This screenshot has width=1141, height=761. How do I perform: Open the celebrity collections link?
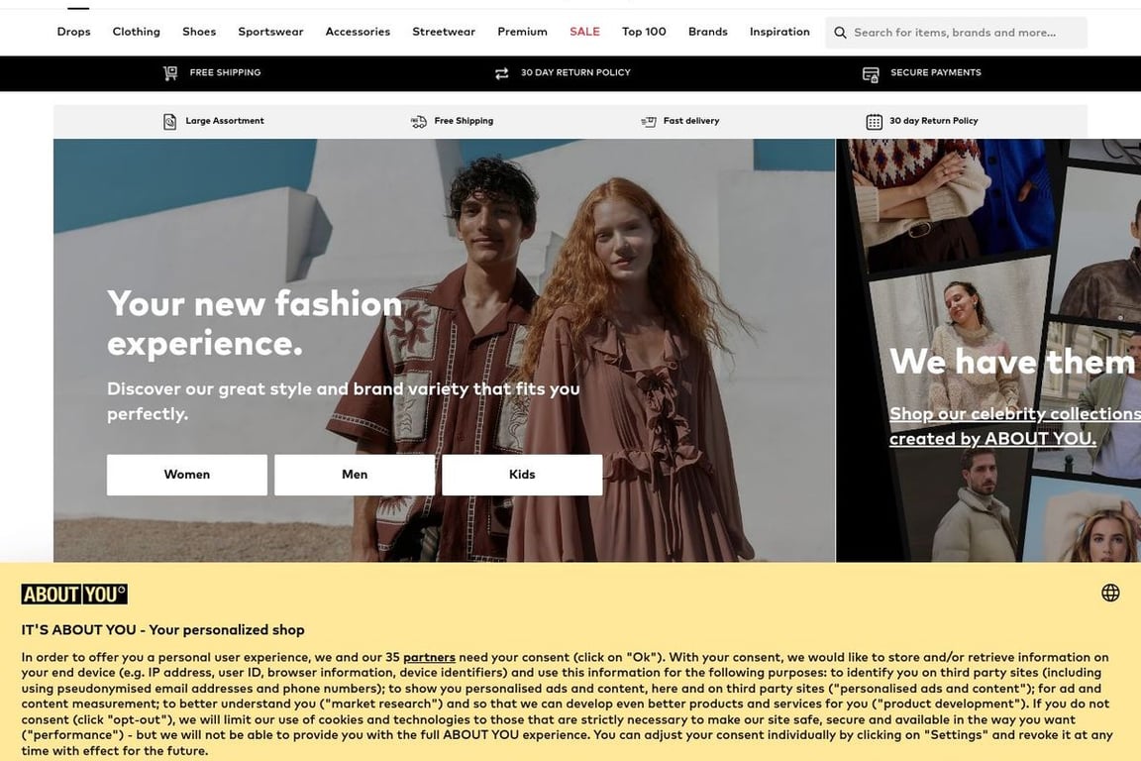(1014, 426)
